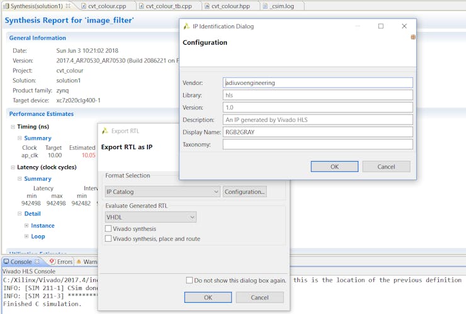The width and height of the screenshot is (466, 314).
Task: Click the Console tab monitor icon
Action: (x=6, y=261)
